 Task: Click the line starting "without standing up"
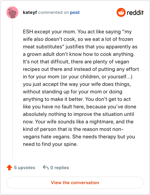73,92
